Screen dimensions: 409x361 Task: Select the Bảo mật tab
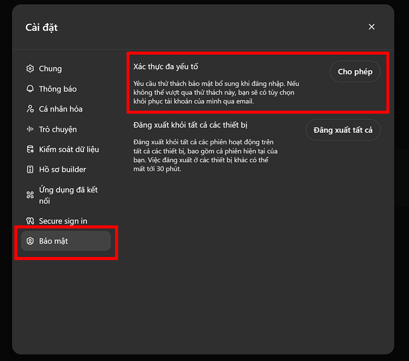pos(66,241)
